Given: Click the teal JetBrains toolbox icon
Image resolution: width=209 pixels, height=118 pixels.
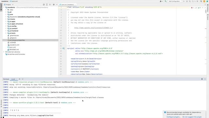Looking at the screenshot, I should (x=207, y=1).
